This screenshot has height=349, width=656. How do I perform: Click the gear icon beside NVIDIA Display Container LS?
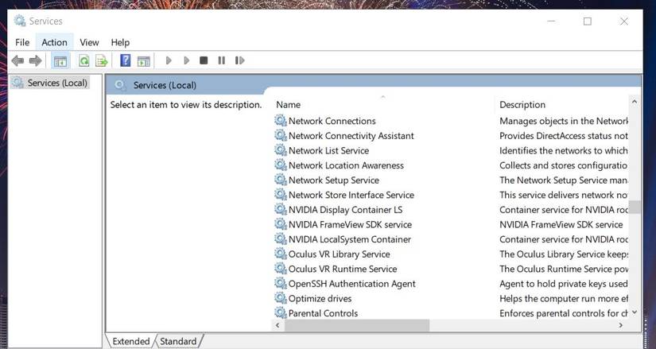pyautogui.click(x=281, y=209)
